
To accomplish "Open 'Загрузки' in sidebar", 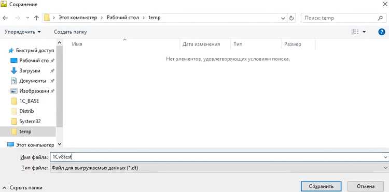I will coord(30,71).
